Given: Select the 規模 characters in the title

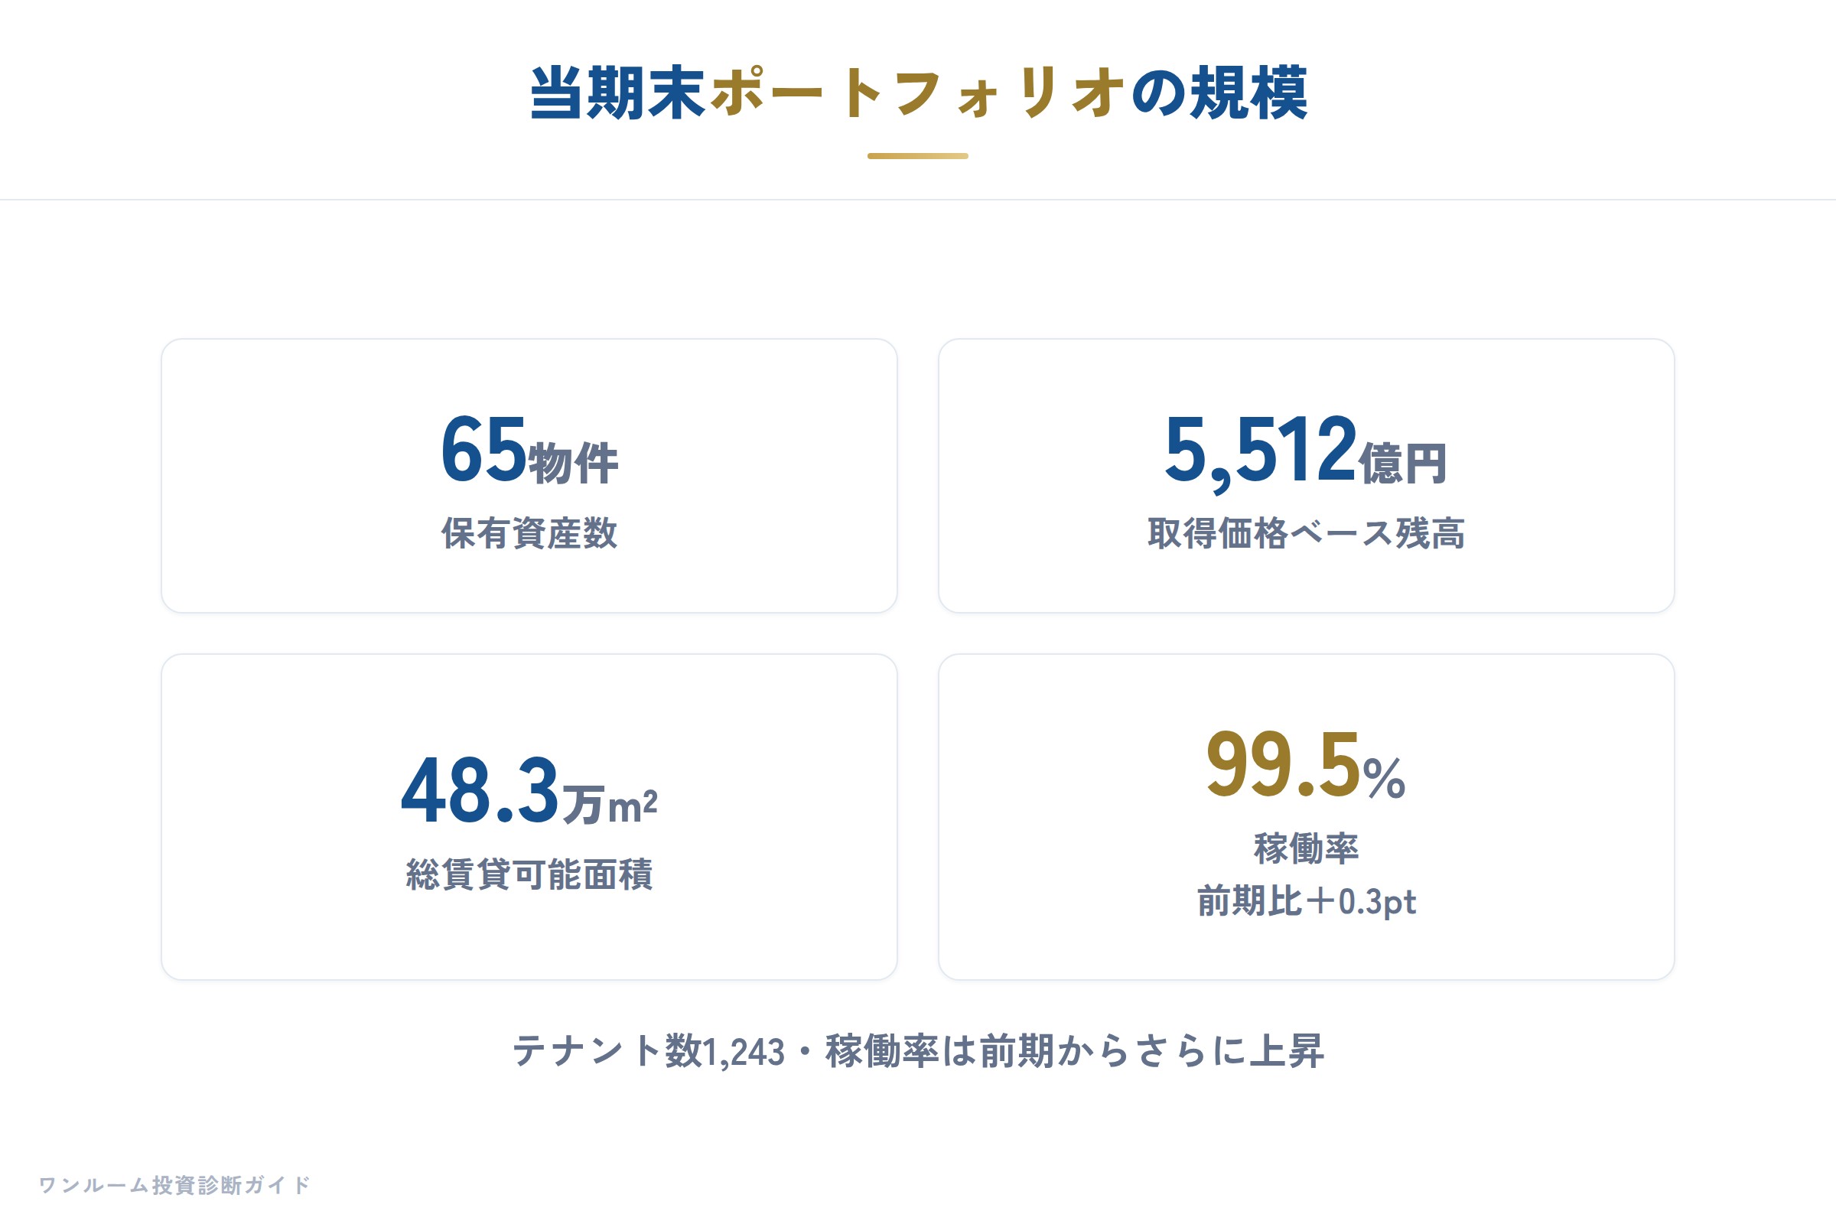Looking at the screenshot, I should click(1248, 93).
